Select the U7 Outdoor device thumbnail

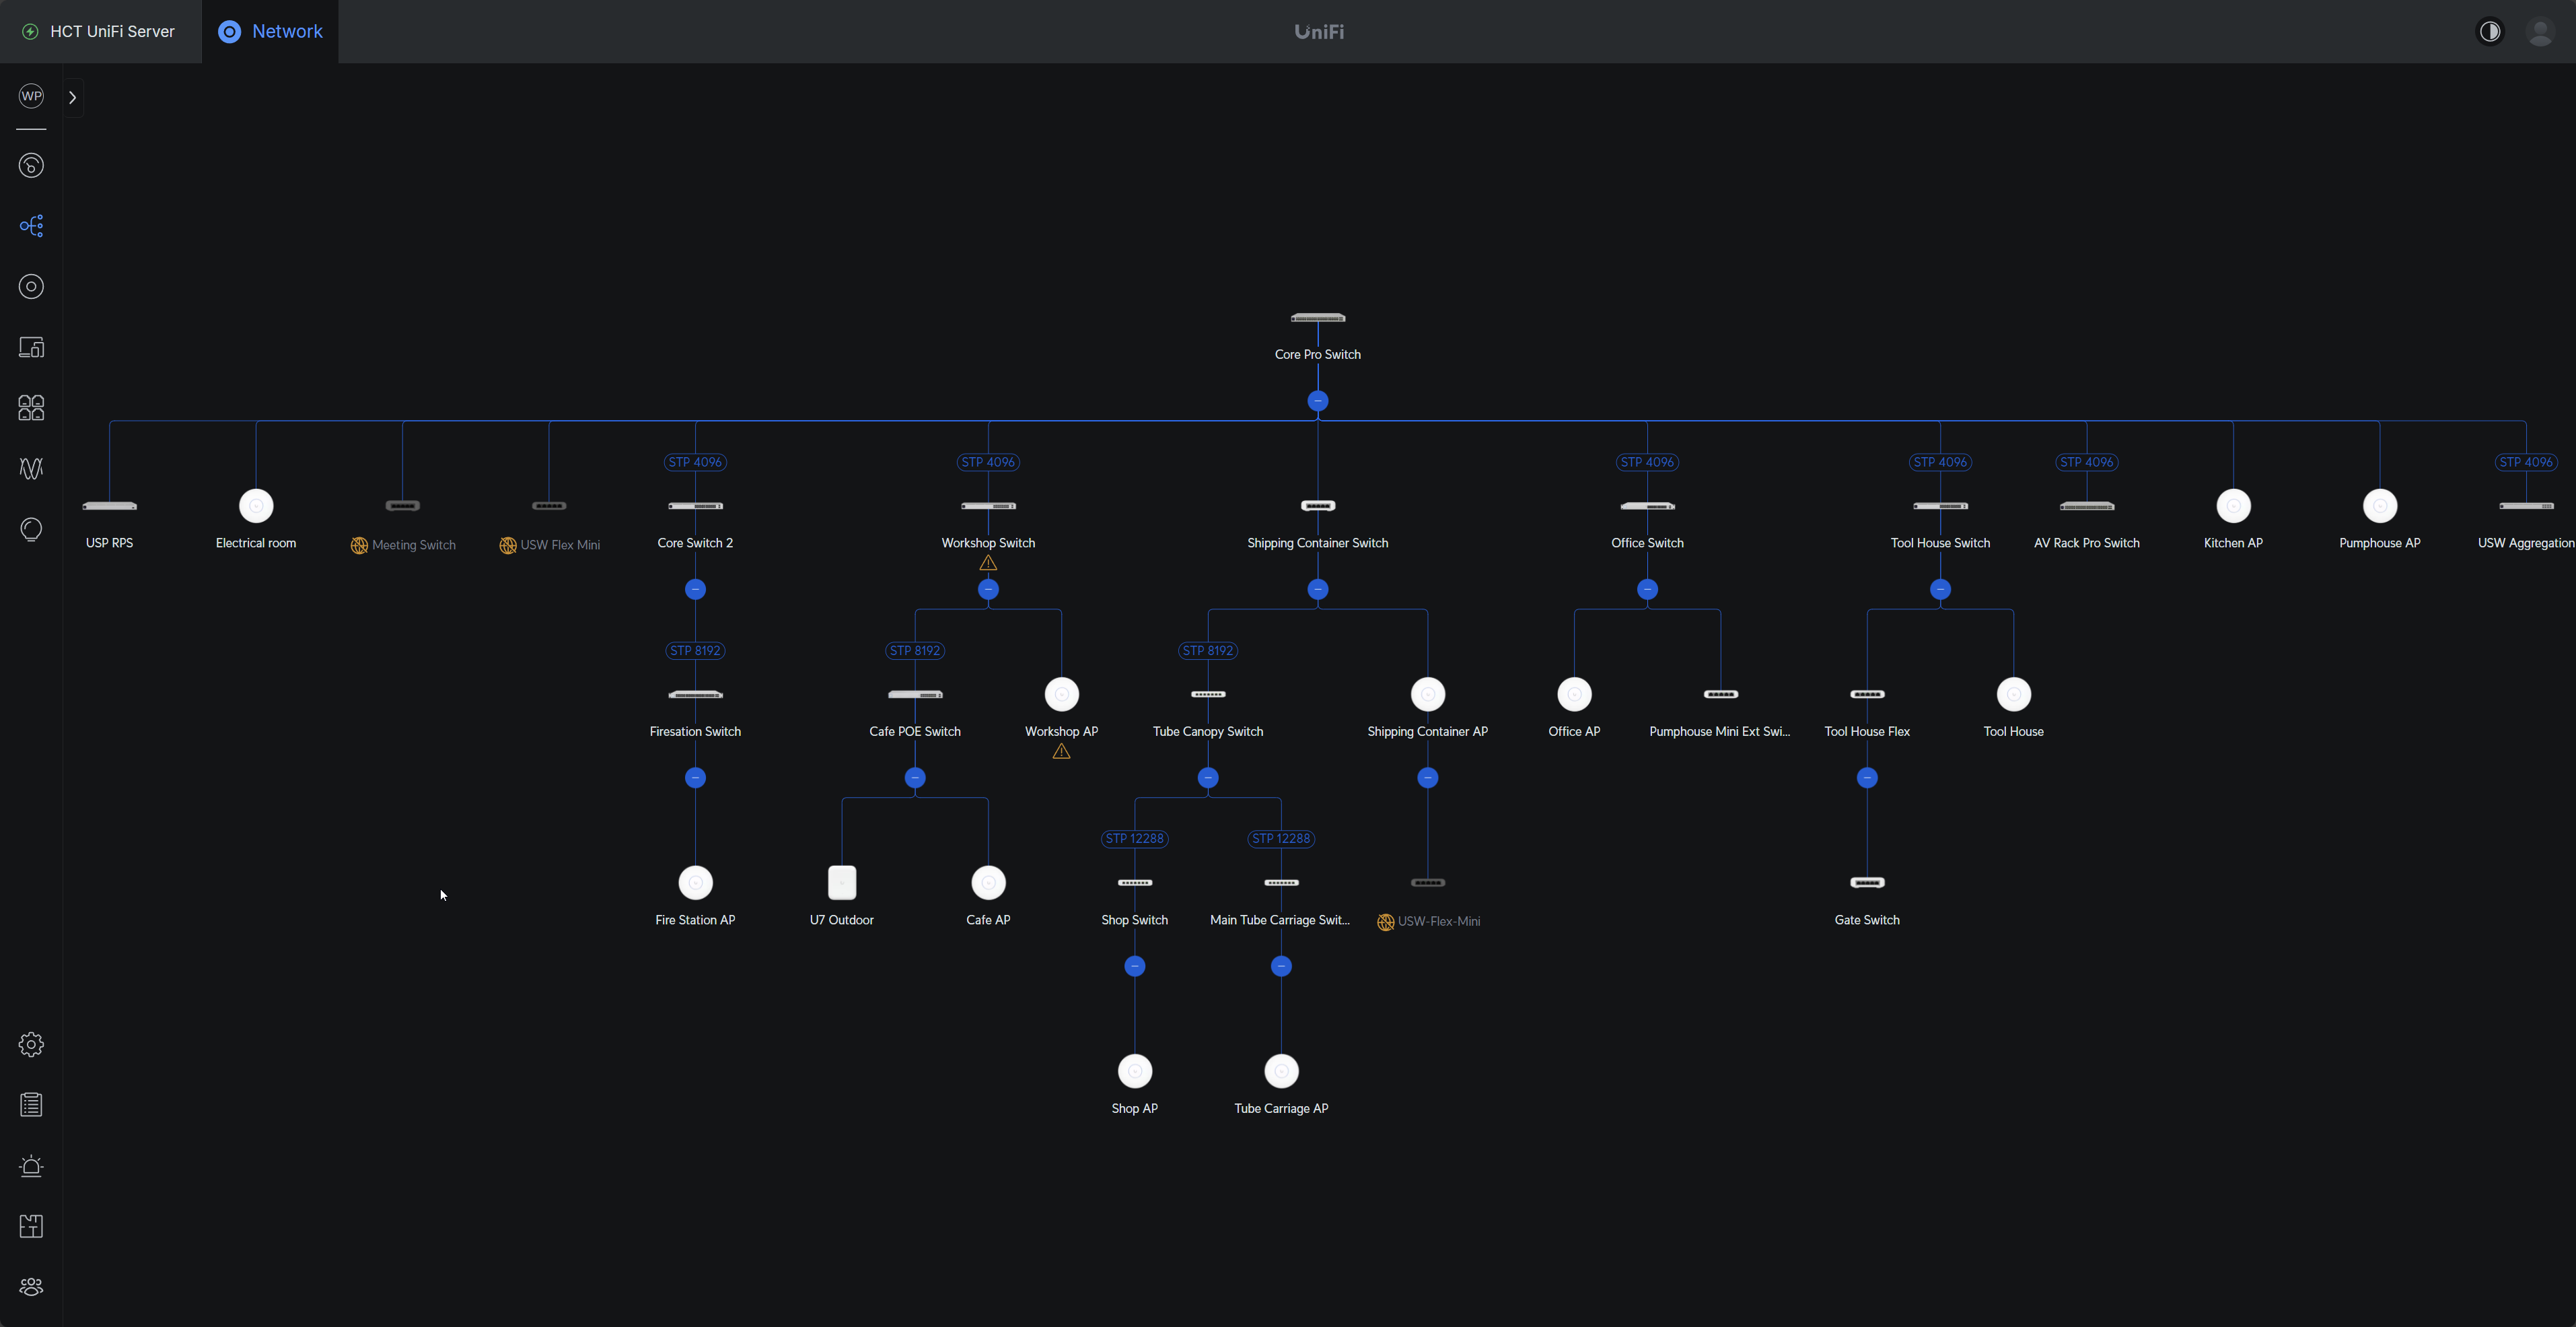tap(842, 883)
